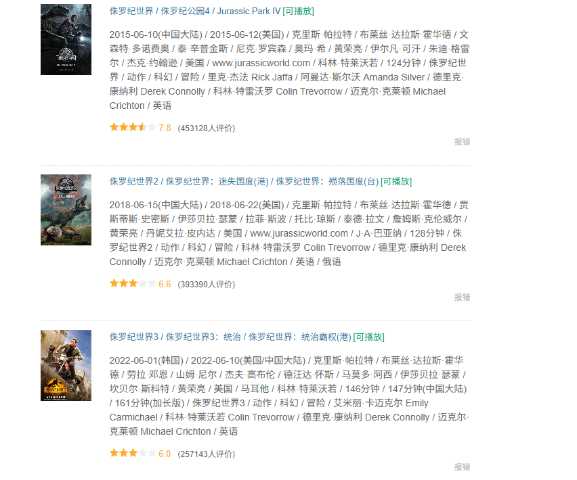
Task: Open the 侏罗纪世界3 motorcycle poster thumbnail
Action: pyautogui.click(x=66, y=365)
